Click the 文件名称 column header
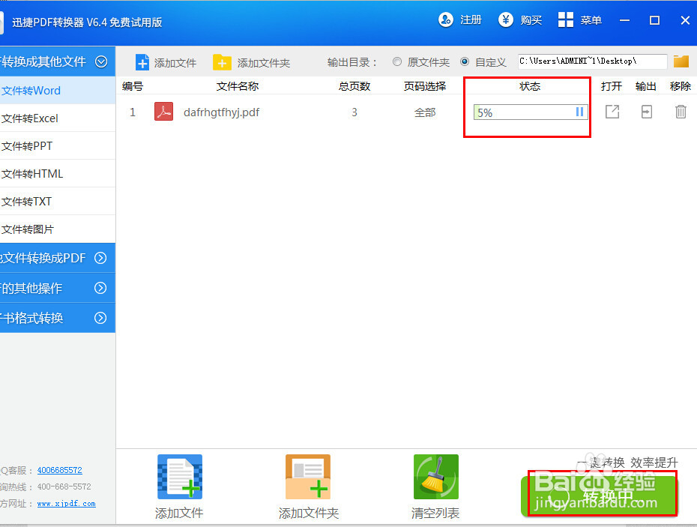 coord(238,86)
